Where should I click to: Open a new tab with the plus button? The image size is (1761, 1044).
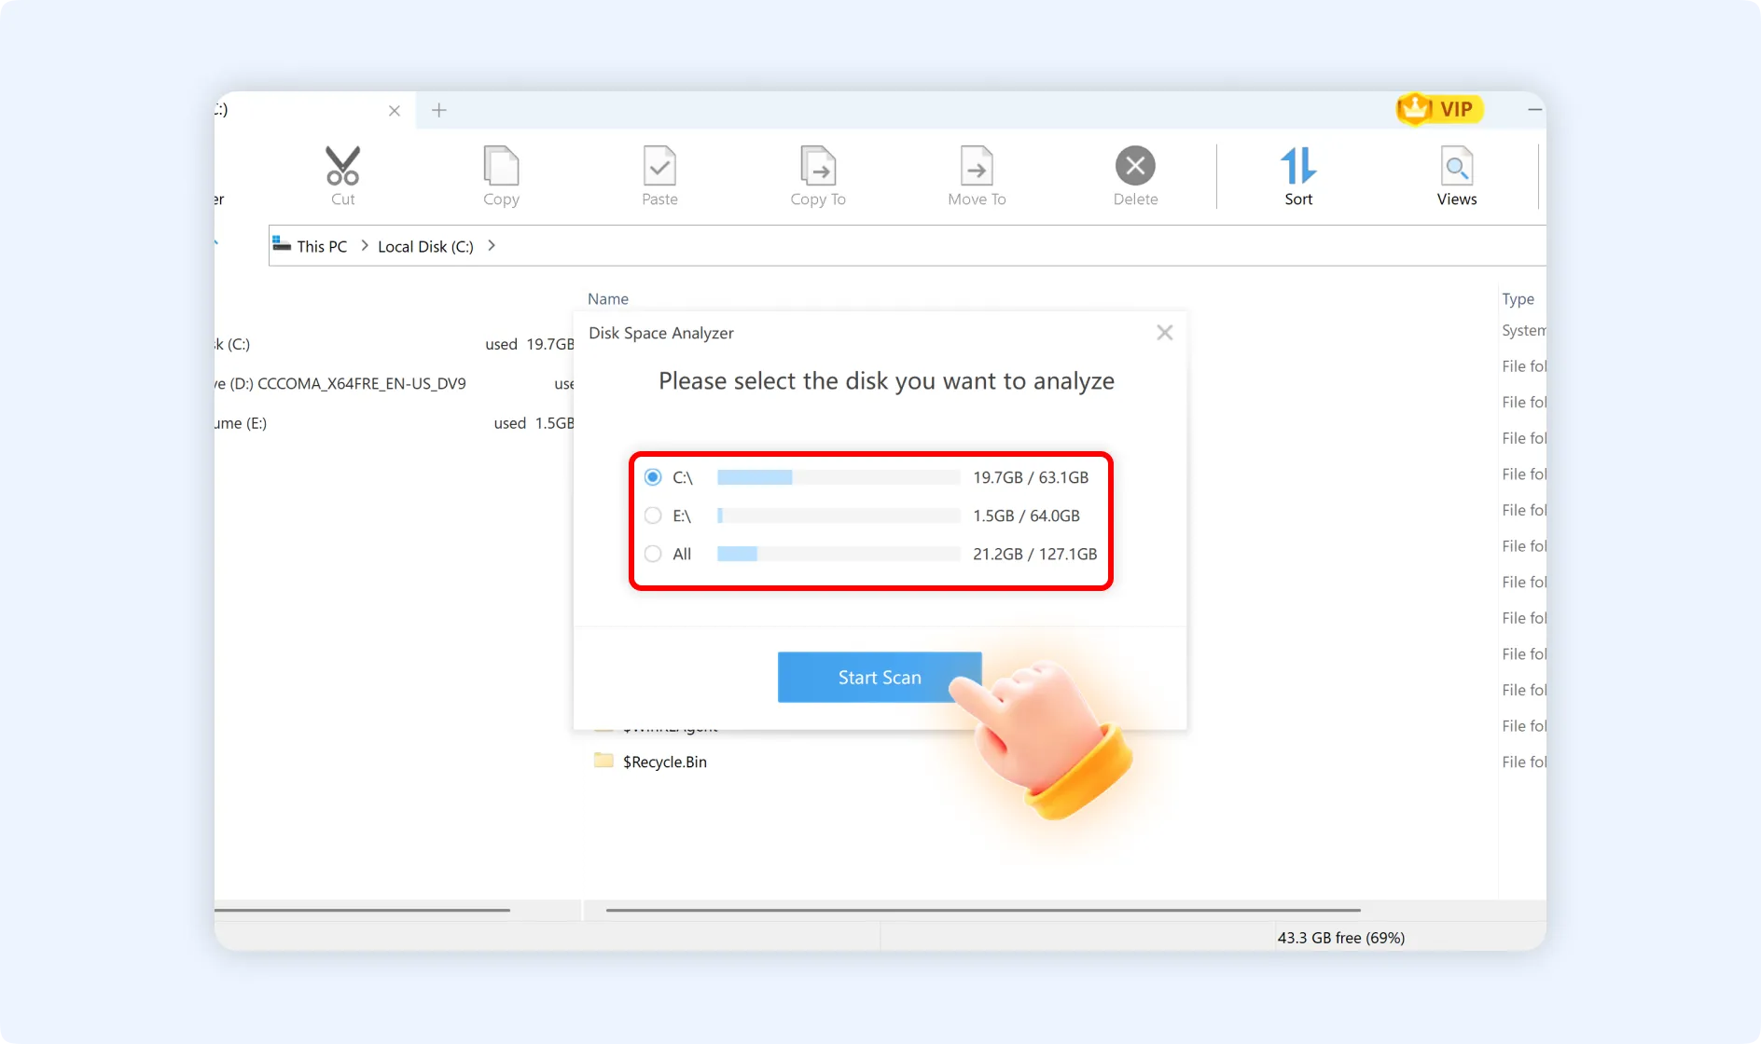pyautogui.click(x=438, y=109)
